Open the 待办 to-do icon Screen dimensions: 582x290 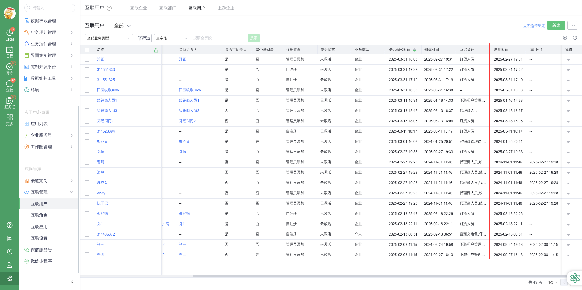[10, 69]
